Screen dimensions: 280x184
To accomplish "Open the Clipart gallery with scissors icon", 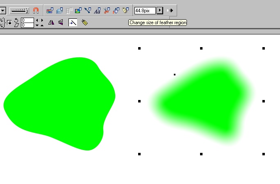I will click(107, 11).
